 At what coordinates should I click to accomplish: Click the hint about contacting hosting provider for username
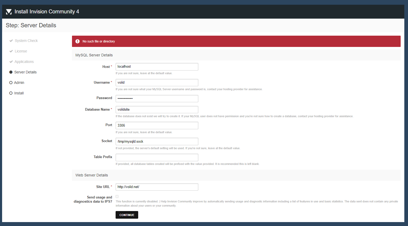click(189, 89)
